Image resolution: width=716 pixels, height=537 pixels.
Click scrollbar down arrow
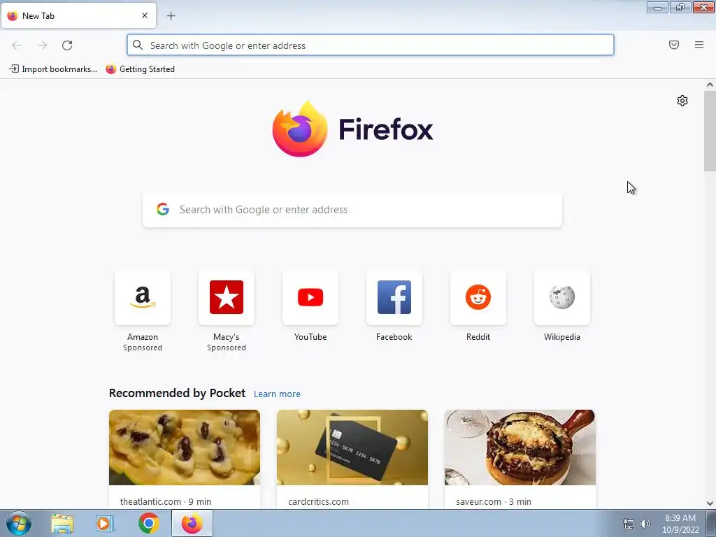(710, 503)
